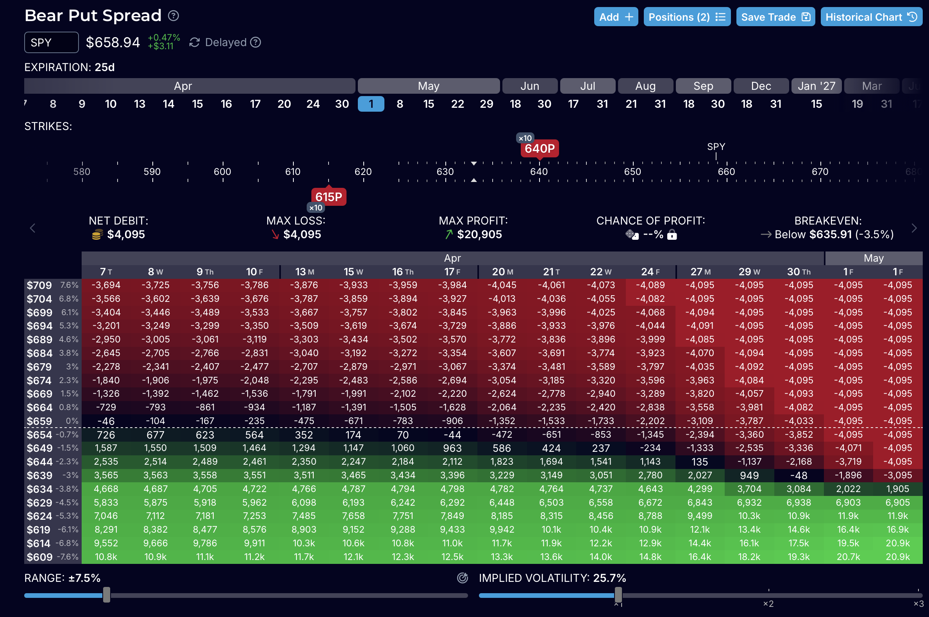929x617 pixels.
Task: Select the Jun expiration month tab
Action: coord(529,86)
